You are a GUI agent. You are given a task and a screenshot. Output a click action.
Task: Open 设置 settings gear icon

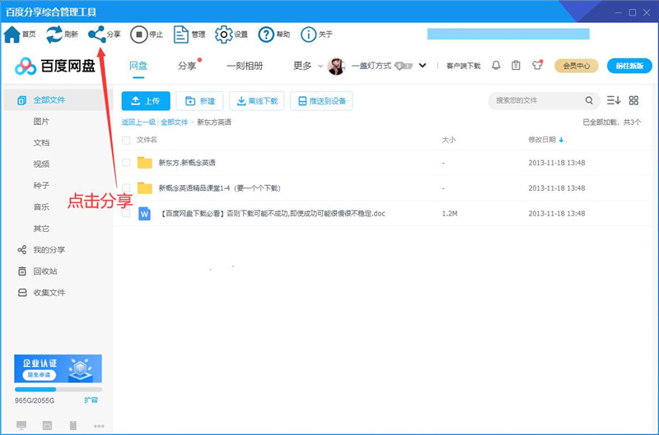(223, 35)
